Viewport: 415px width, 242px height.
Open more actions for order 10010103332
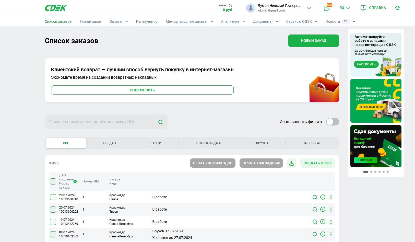(331, 234)
